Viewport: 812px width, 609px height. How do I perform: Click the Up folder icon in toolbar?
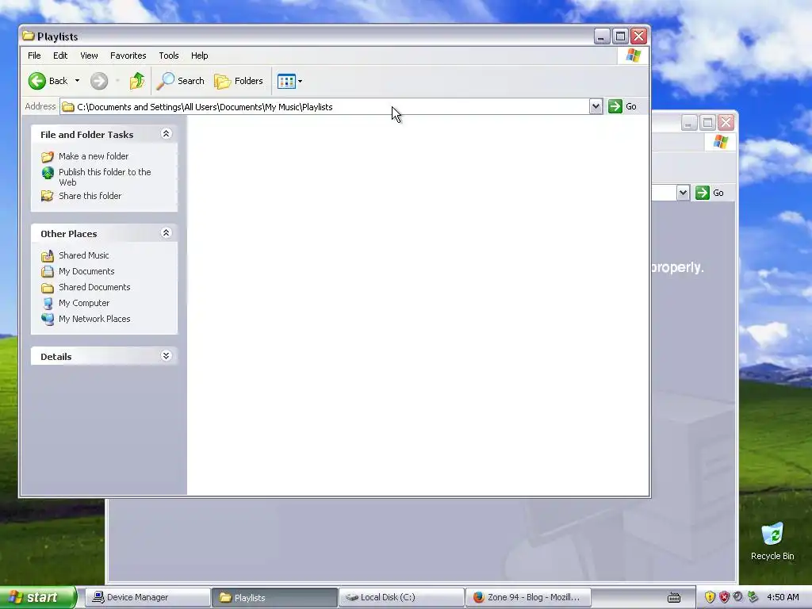(137, 81)
